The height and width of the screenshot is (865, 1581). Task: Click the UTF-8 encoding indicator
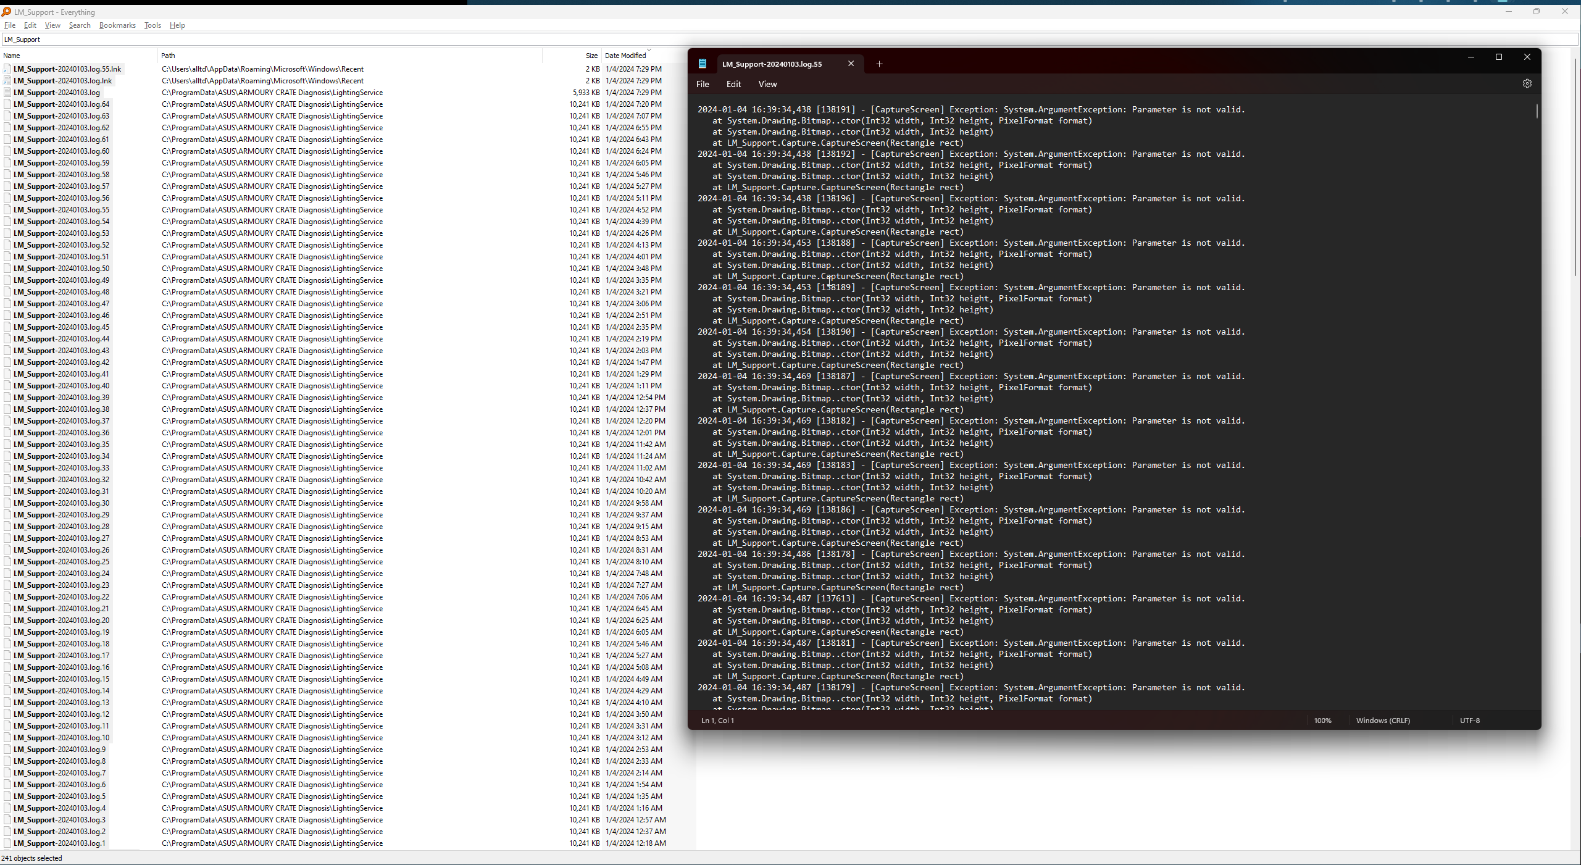tap(1469, 721)
